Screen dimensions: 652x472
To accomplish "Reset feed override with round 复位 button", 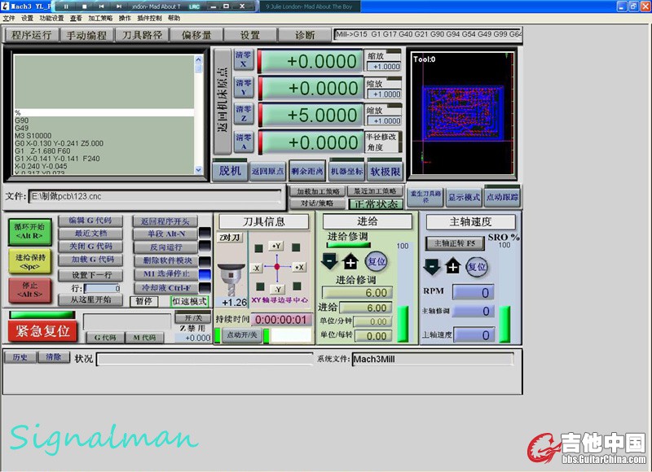I will pyautogui.click(x=376, y=261).
